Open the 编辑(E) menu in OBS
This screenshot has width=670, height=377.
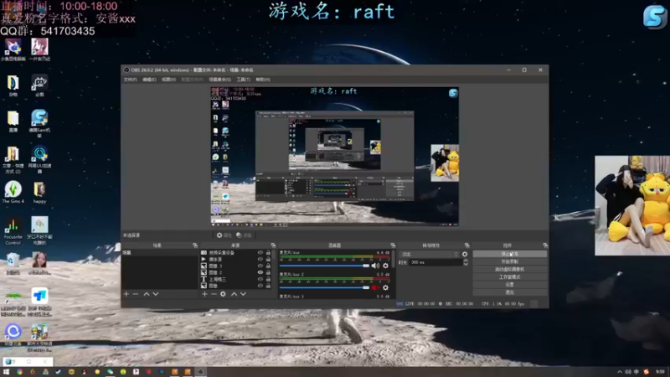tap(149, 80)
